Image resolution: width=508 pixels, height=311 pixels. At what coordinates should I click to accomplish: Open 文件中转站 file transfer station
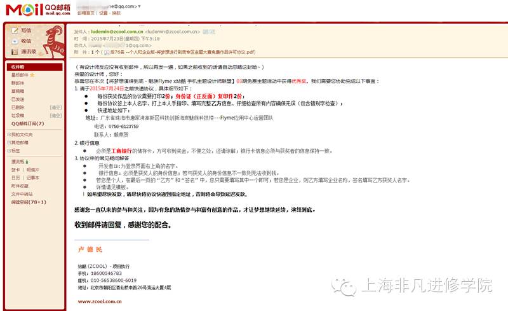(22, 194)
